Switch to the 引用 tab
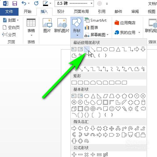The height and width of the screenshot is (157, 157). (x=102, y=11)
